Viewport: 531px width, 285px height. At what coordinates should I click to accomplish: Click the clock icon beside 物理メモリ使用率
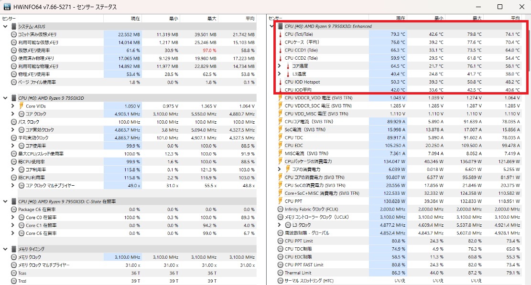(13, 74)
